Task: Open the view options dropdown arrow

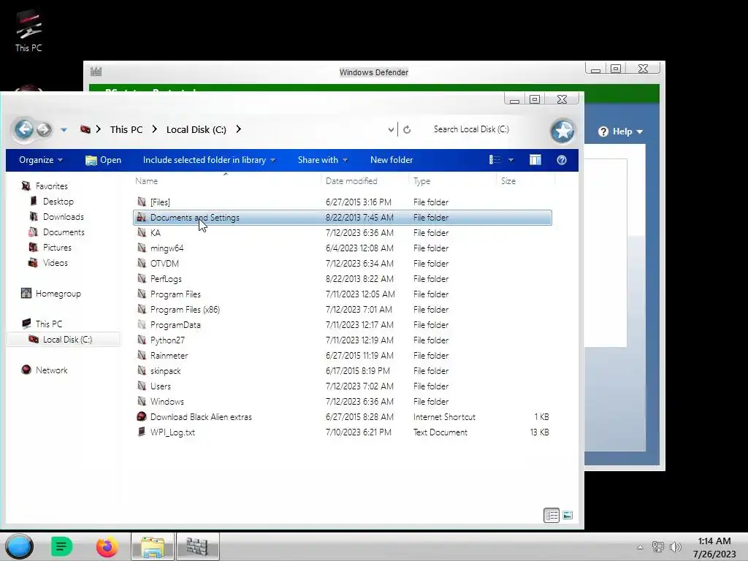Action: (x=511, y=160)
